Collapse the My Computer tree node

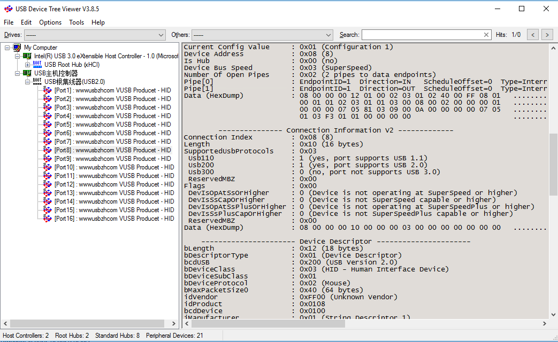pyautogui.click(x=7, y=48)
